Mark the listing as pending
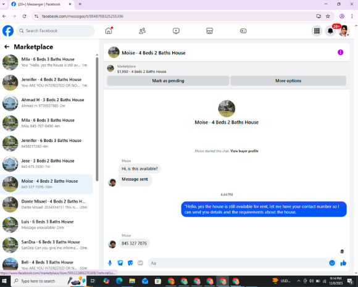This screenshot has width=358, height=287. (168, 81)
